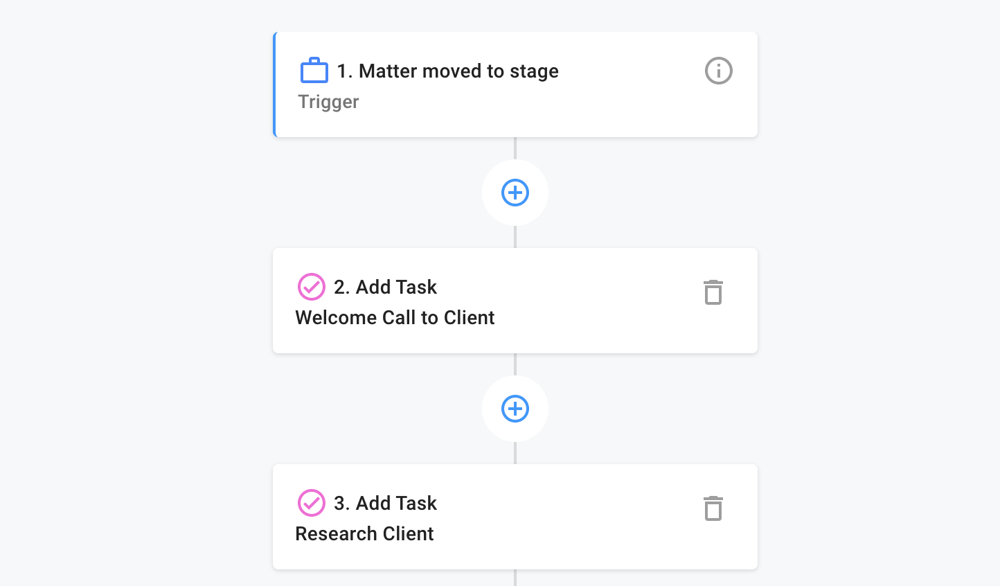Click the connector line below Research Client card
Screen dimensions: 1000x586
point(515,578)
